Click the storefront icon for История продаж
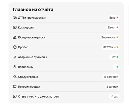Image resolution: width=129 pixels, height=109 pixels. [15, 86]
